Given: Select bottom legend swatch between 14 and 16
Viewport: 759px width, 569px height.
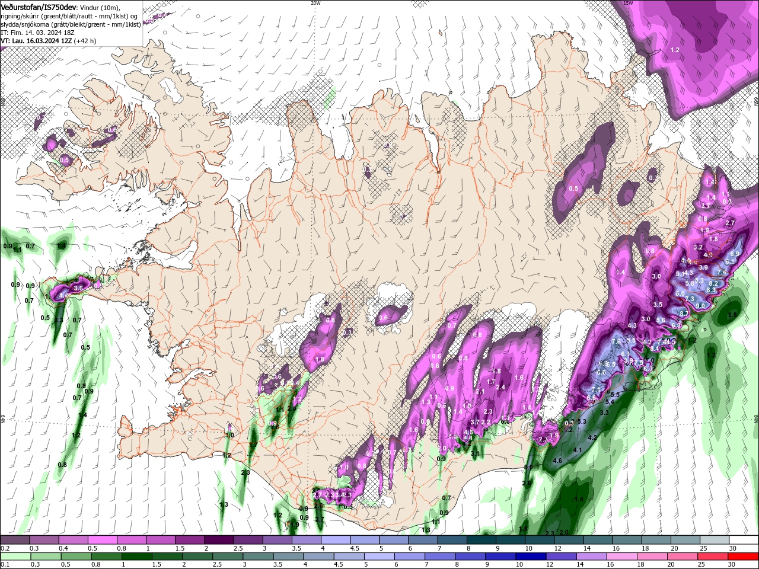Looking at the screenshot, I should pos(592,556).
